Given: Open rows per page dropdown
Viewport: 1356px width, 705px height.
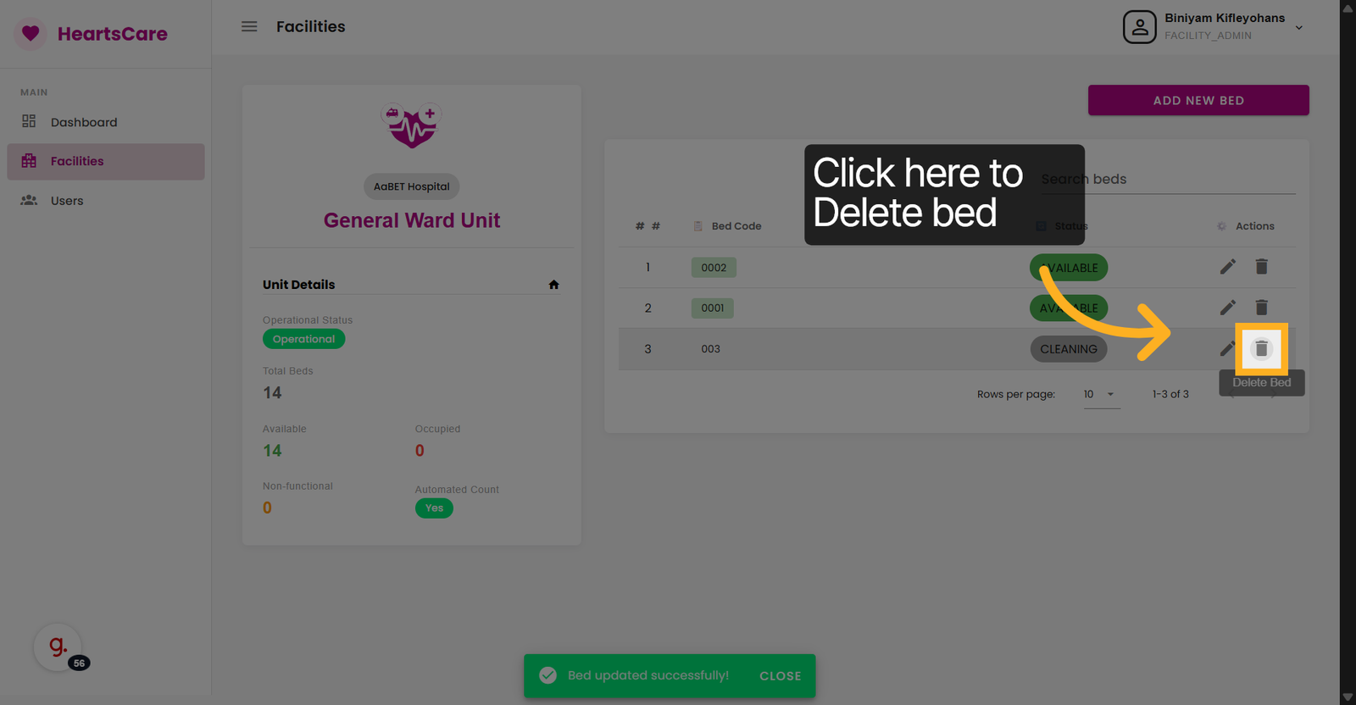Looking at the screenshot, I should [1100, 394].
